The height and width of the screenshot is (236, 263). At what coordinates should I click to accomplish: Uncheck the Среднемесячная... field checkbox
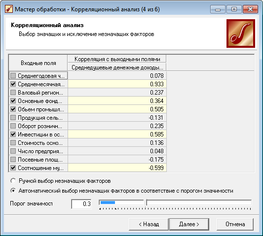point(13,84)
